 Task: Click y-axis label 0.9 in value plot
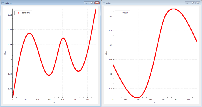point(111,16)
